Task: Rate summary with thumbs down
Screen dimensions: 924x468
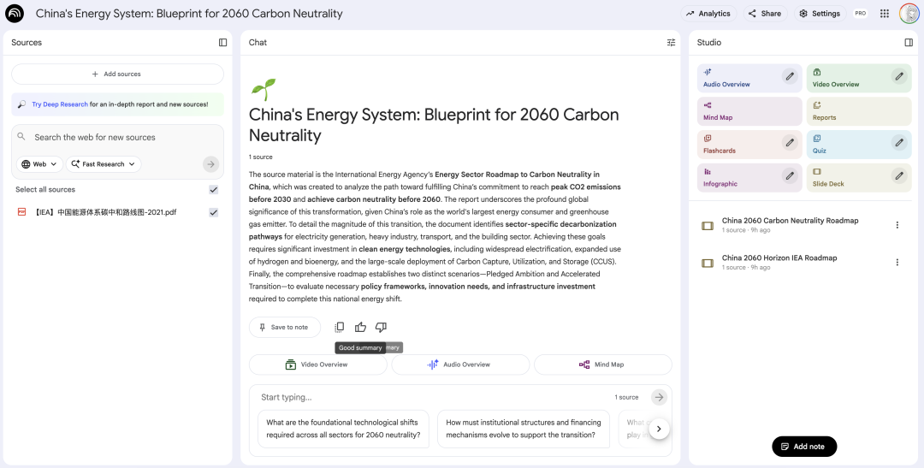Action: pos(382,327)
